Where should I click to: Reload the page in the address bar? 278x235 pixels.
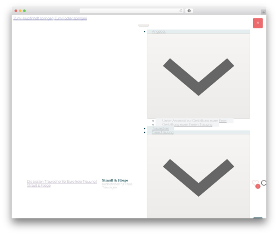tap(181, 11)
